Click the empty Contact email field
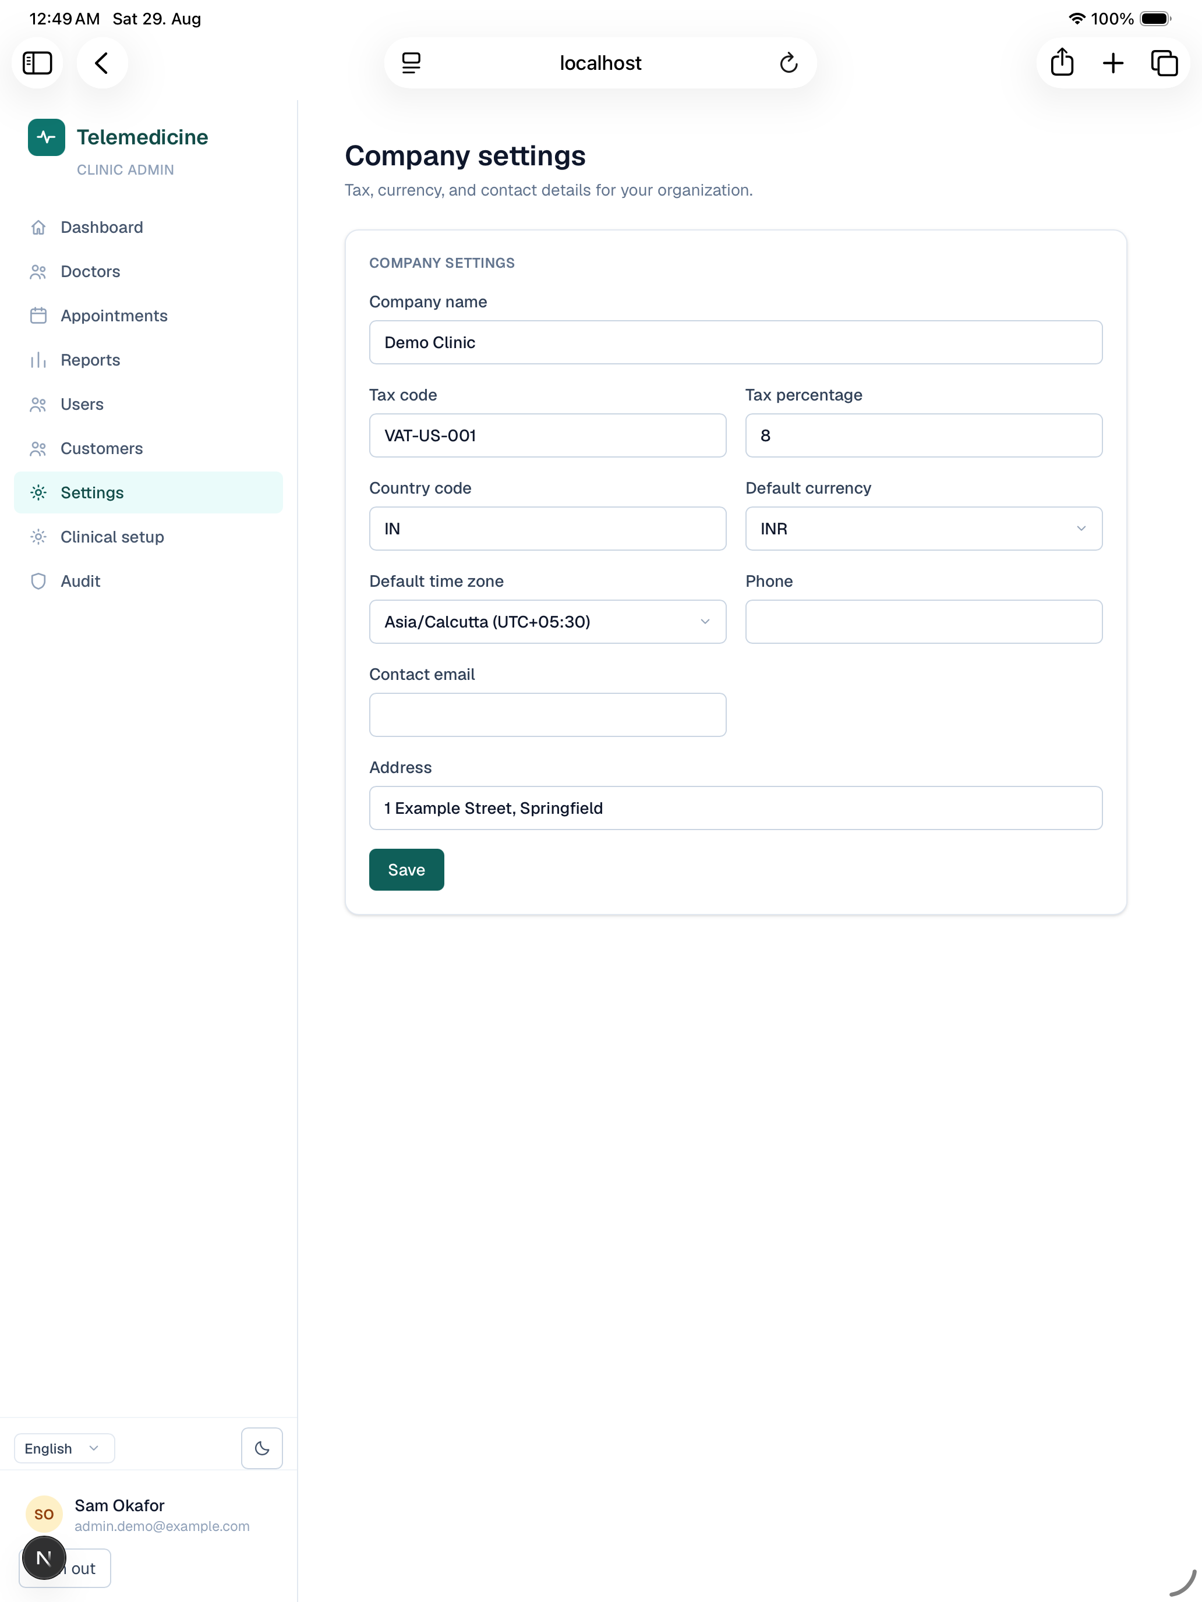 click(x=548, y=715)
